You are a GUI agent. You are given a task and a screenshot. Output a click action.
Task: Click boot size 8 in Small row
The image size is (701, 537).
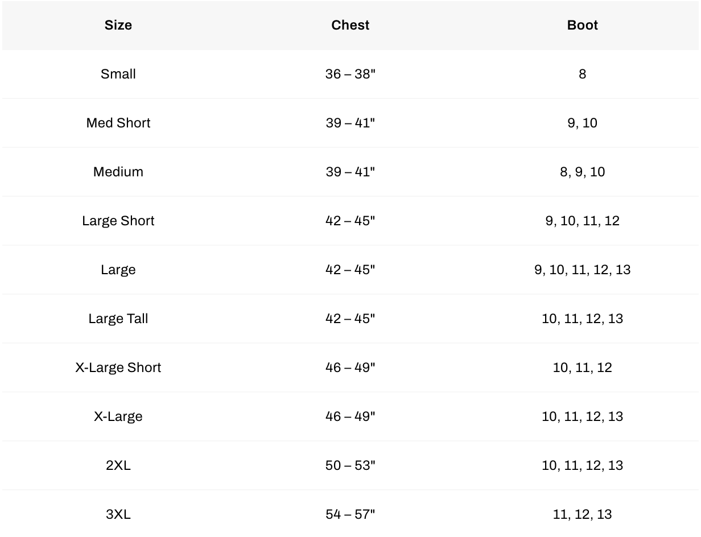[583, 74]
